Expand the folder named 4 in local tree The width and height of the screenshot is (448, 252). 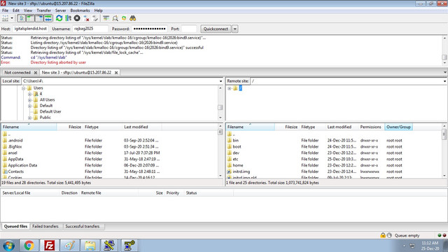tap(29, 94)
